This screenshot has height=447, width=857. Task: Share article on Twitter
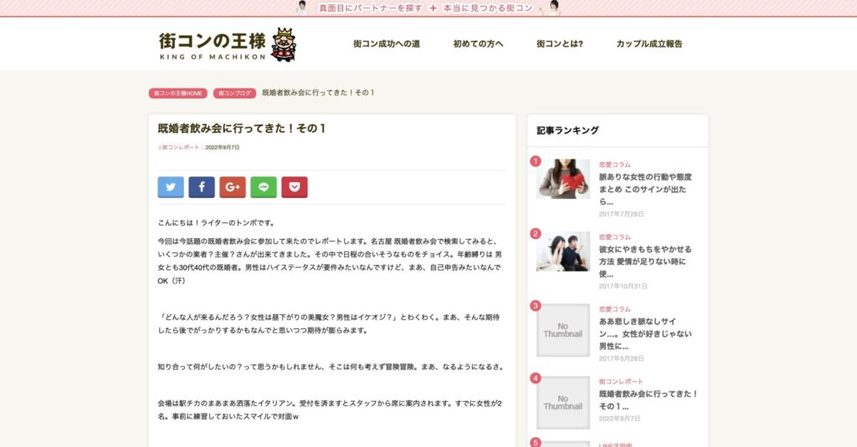coord(171,187)
